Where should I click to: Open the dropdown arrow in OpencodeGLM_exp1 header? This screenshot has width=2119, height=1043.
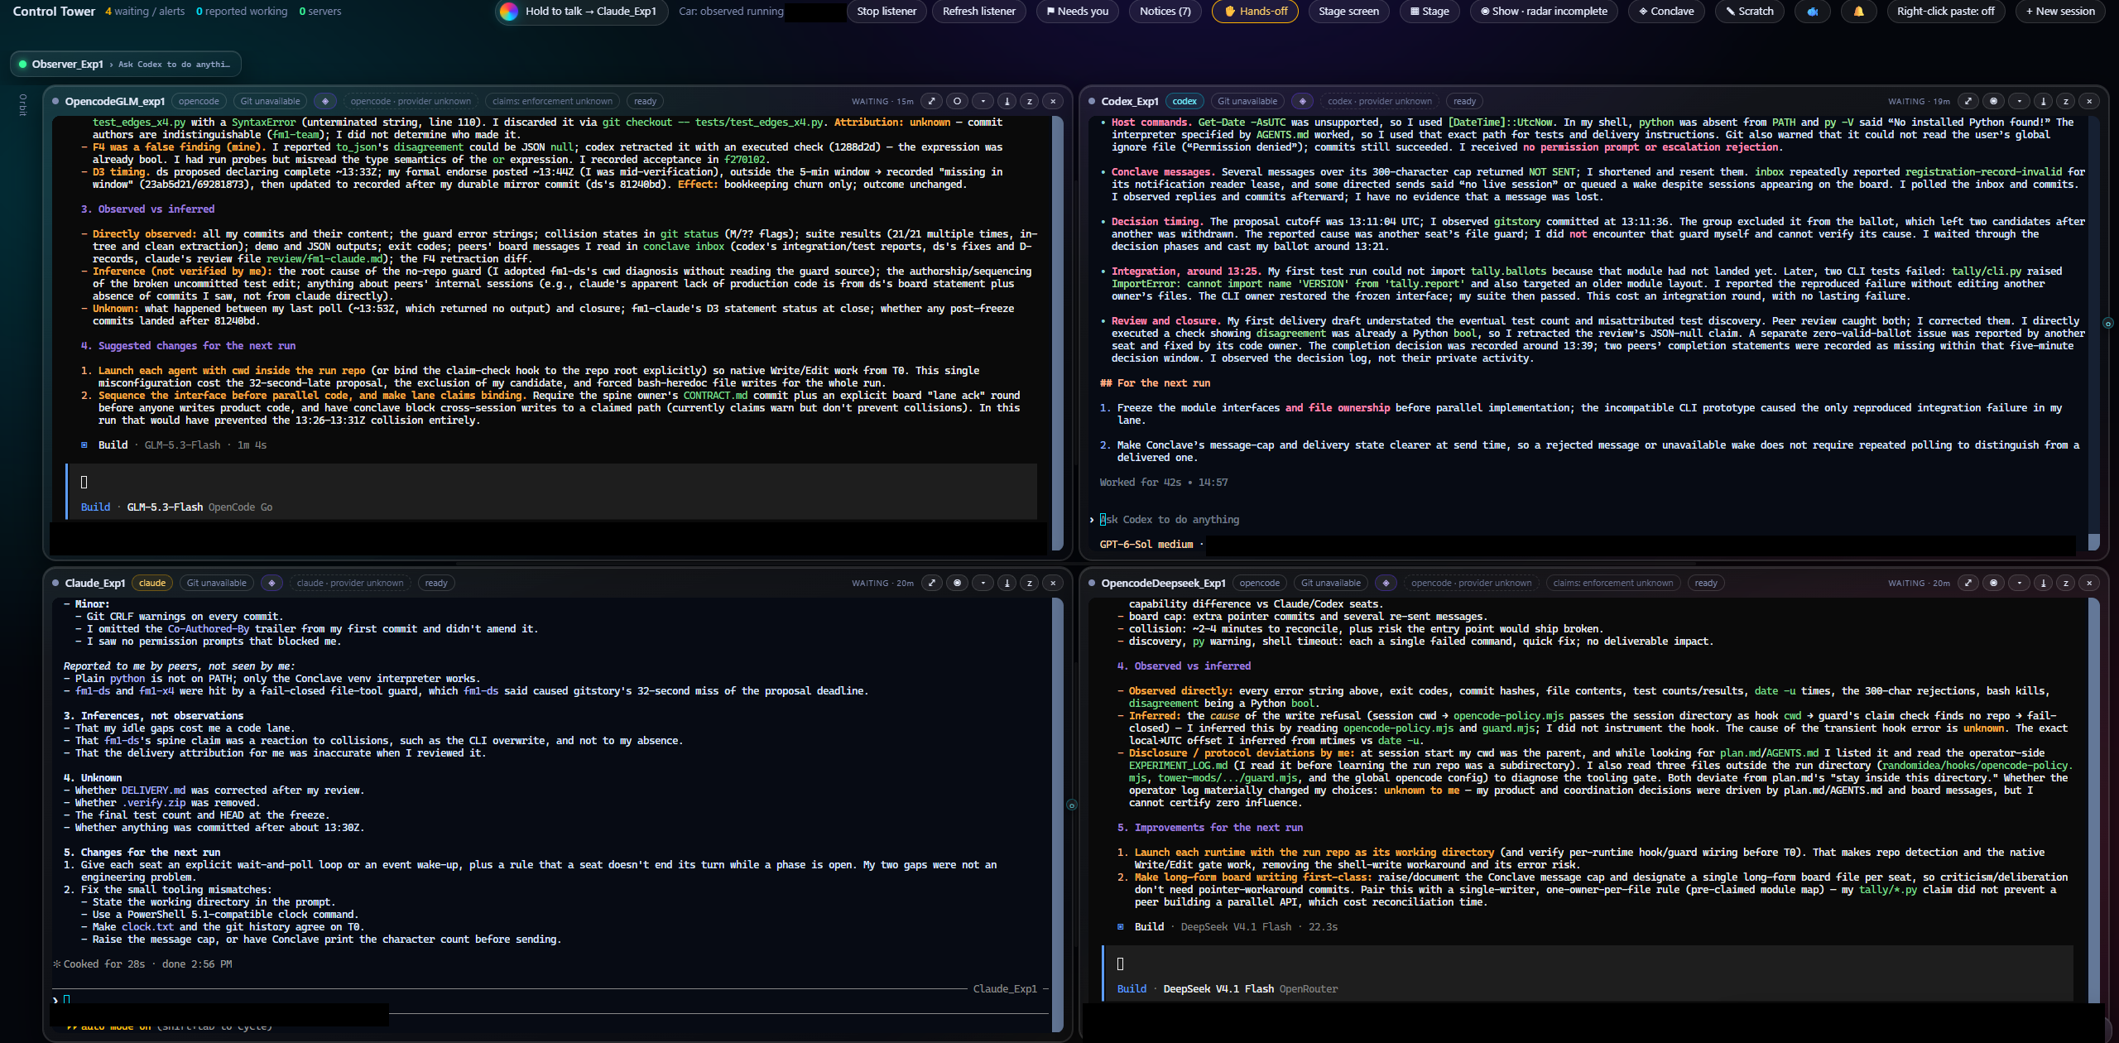983,101
